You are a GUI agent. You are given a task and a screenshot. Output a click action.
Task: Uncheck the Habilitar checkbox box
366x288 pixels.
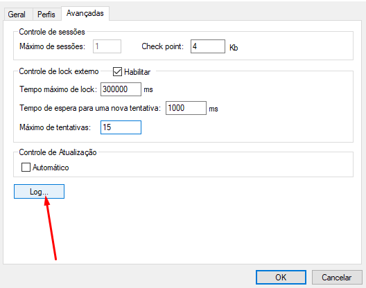[x=117, y=72]
